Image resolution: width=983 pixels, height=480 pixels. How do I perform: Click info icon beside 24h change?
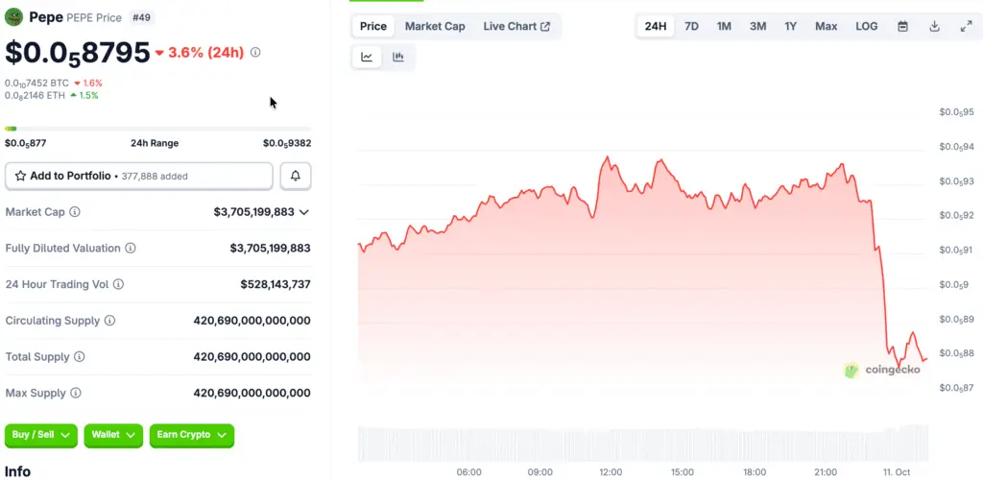point(255,52)
